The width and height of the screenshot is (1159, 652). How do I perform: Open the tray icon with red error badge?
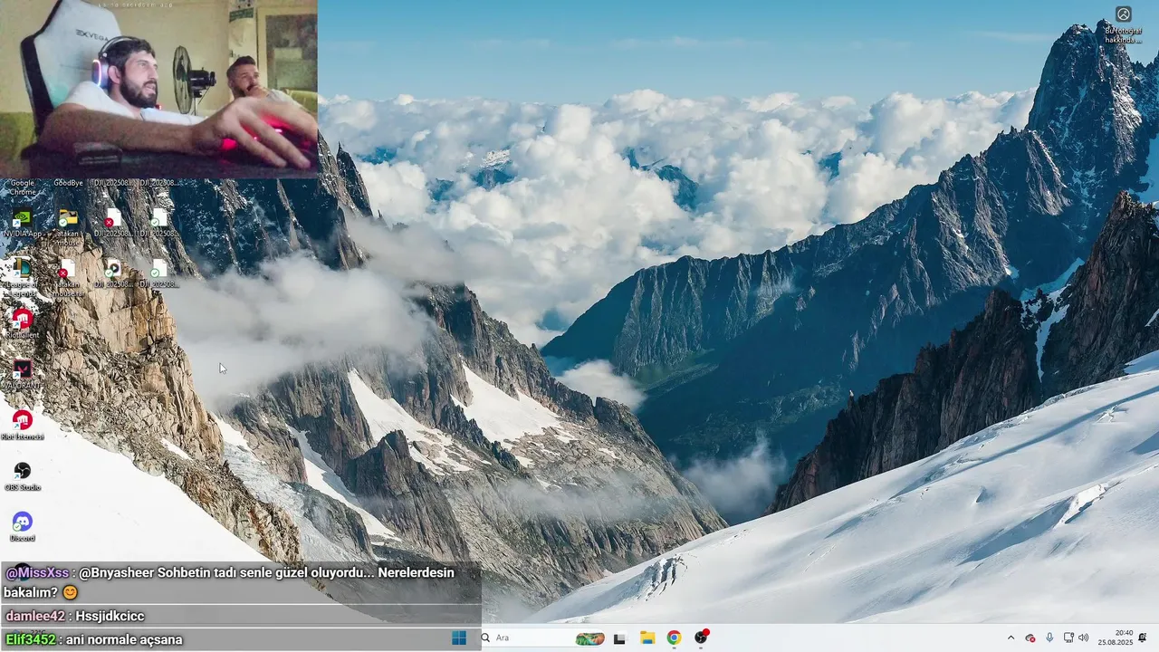tap(1030, 638)
